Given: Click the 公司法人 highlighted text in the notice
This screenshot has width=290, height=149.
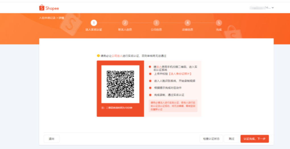Looking at the screenshot, I should point(117,56).
